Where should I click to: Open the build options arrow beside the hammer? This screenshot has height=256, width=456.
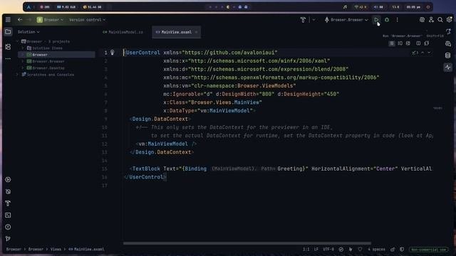[x=313, y=20]
